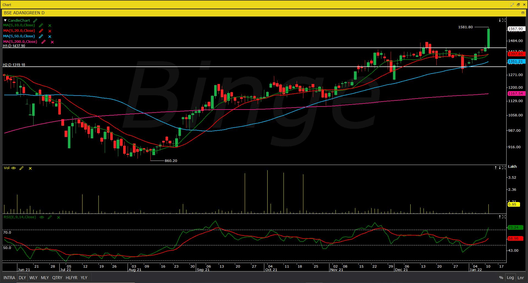Edit MA(S,50.0,Close) with blue pencil
Screen dimensions: 528x283
pyautogui.click(x=41, y=36)
